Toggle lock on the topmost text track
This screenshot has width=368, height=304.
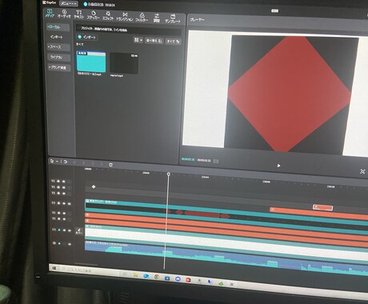[58, 181]
